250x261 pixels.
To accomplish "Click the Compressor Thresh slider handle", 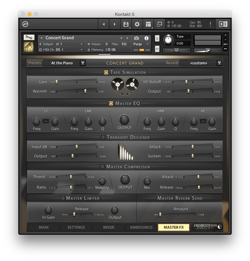I will tap(71, 177).
